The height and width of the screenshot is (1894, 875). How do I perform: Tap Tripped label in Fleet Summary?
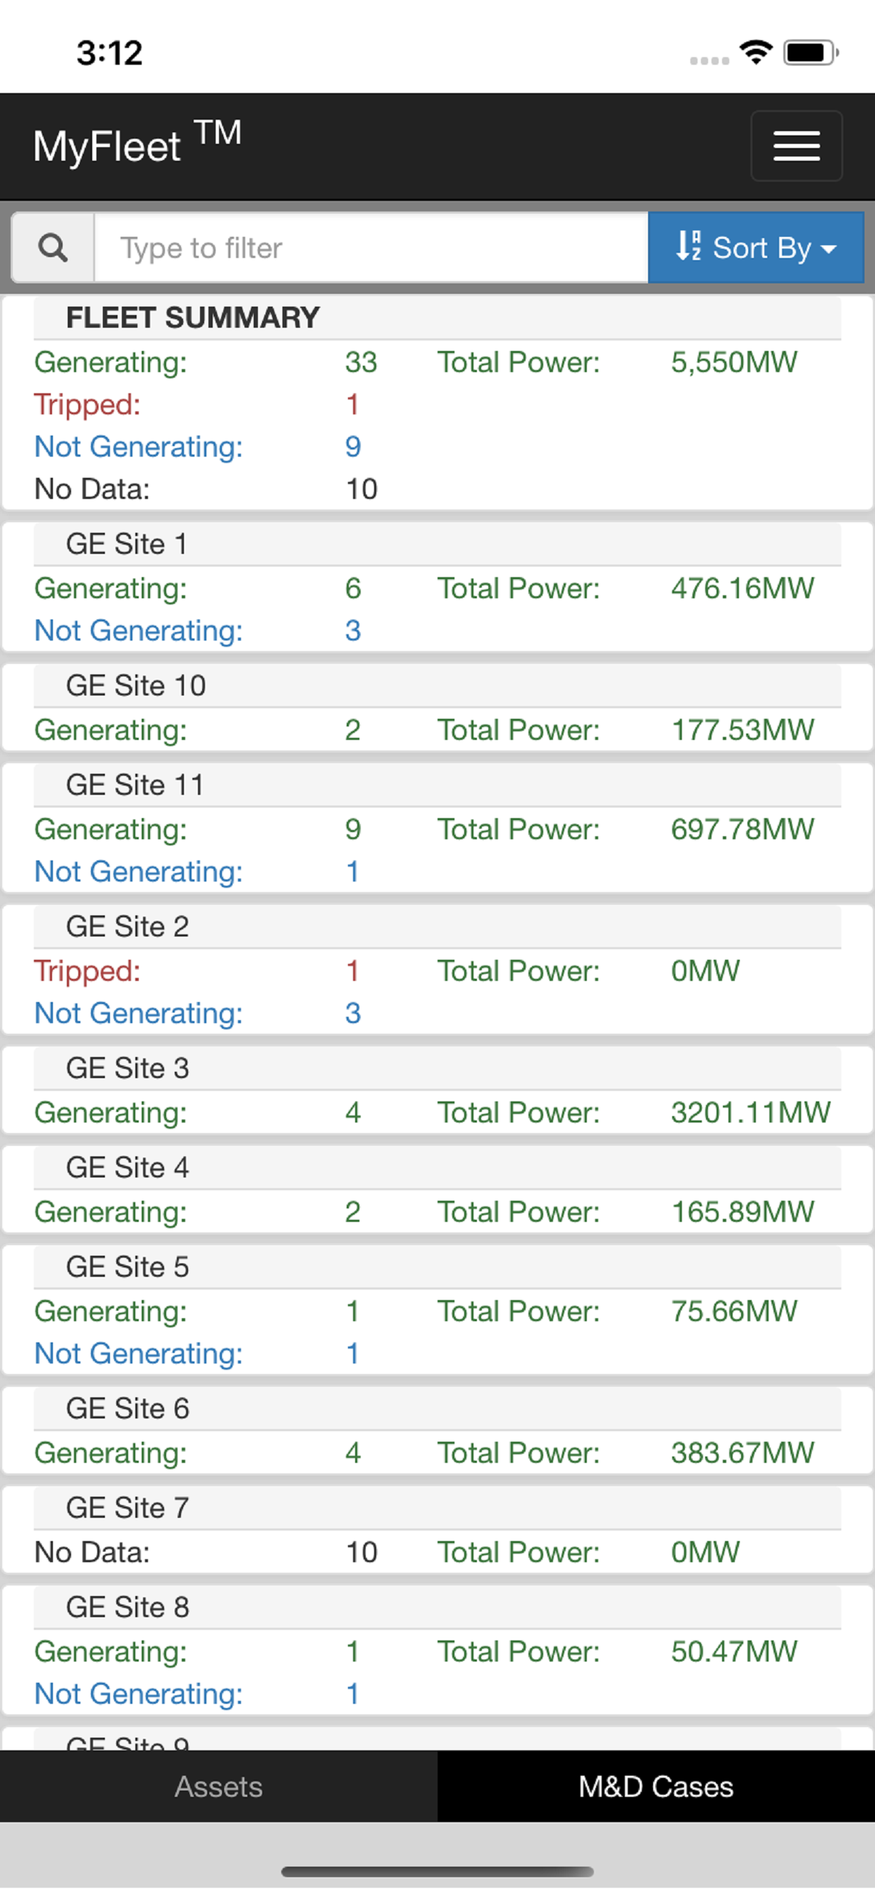click(87, 404)
